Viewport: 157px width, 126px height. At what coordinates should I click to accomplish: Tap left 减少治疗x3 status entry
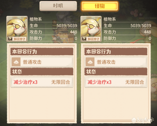[42, 82]
